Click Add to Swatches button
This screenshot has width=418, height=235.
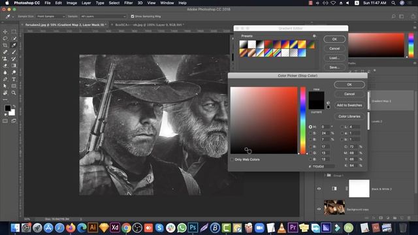coord(349,105)
